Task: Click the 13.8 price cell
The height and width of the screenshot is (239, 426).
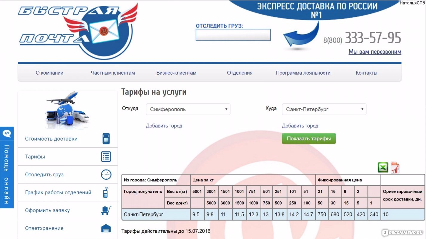Action: point(280,215)
